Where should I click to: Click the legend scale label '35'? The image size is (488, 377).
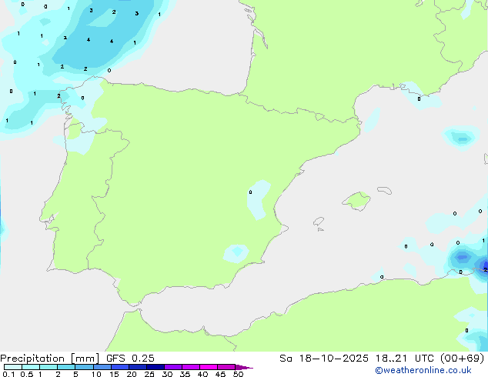coord(185,374)
